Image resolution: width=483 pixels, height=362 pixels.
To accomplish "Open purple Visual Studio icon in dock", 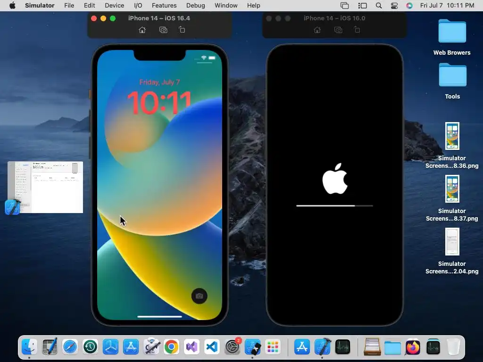I will coord(192,347).
